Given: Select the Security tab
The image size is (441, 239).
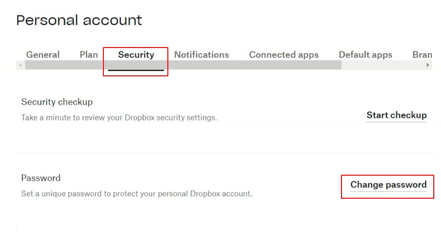Looking at the screenshot, I should coord(136,55).
